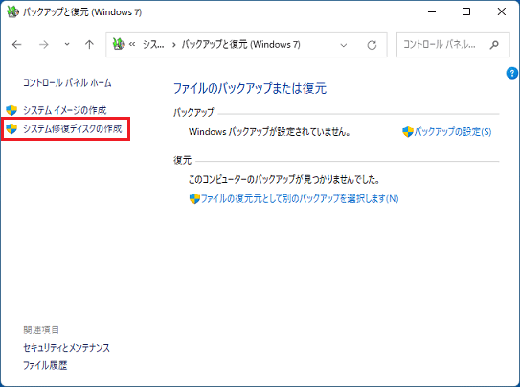Click shield icon beside ファイルの復元元 link
The width and height of the screenshot is (520, 387).
coord(194,198)
